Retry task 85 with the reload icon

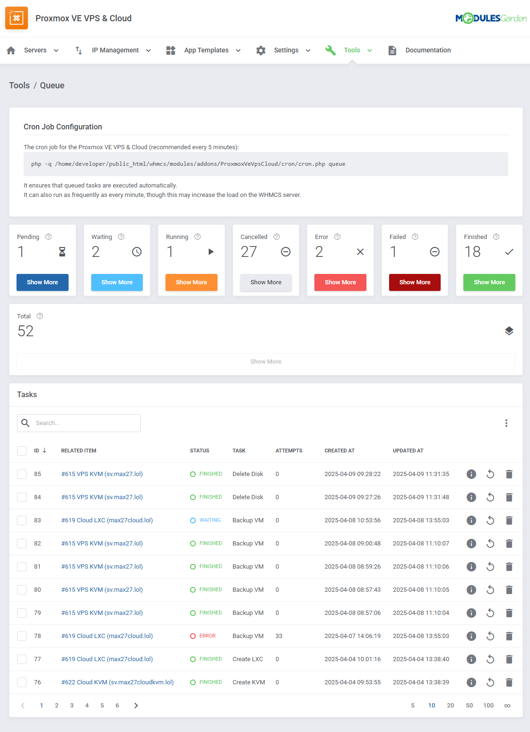[490, 474]
